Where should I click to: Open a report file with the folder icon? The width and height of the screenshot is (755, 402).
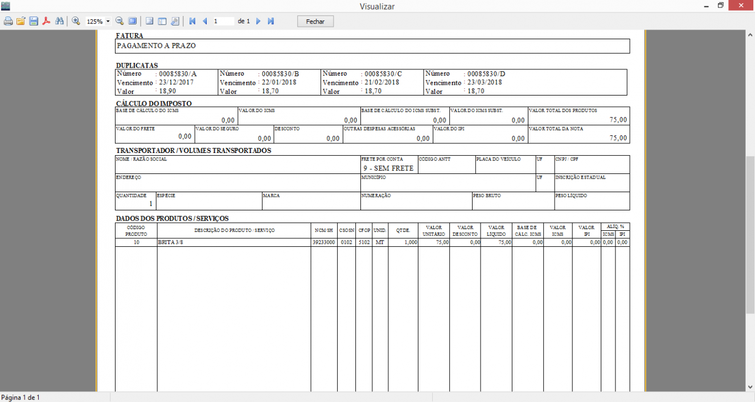[21, 21]
